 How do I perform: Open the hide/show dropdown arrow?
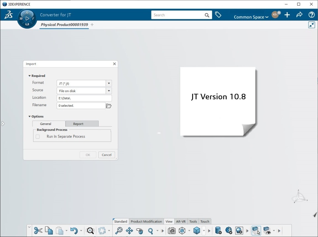click(274, 231)
